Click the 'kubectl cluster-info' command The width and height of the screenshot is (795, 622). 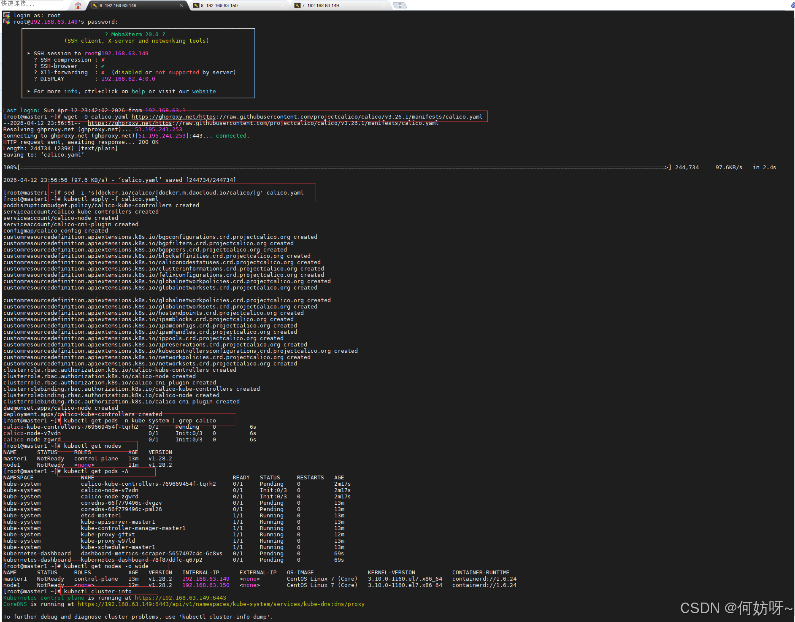pos(97,592)
